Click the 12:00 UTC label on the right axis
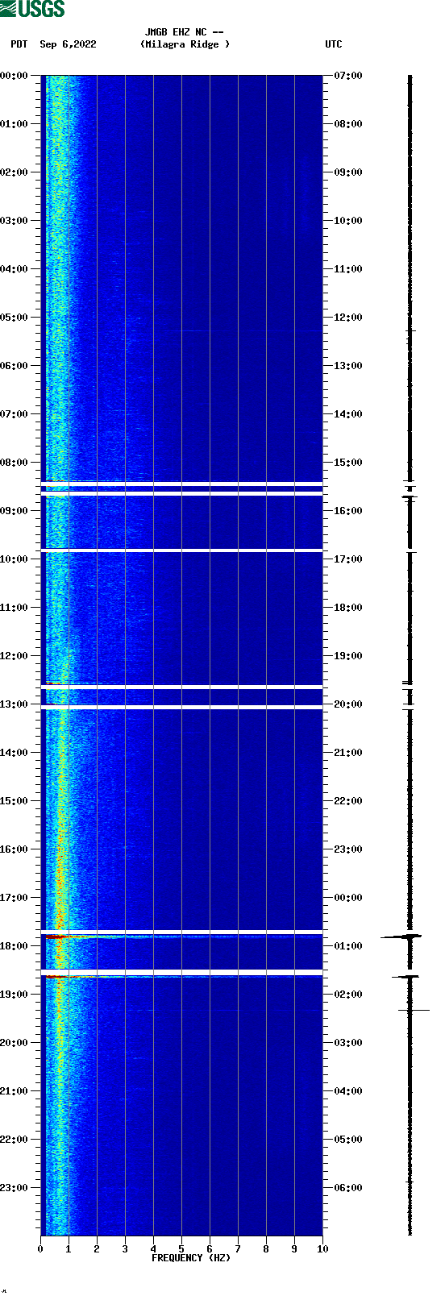Viewport: 445px width, 1300px height. 348,318
